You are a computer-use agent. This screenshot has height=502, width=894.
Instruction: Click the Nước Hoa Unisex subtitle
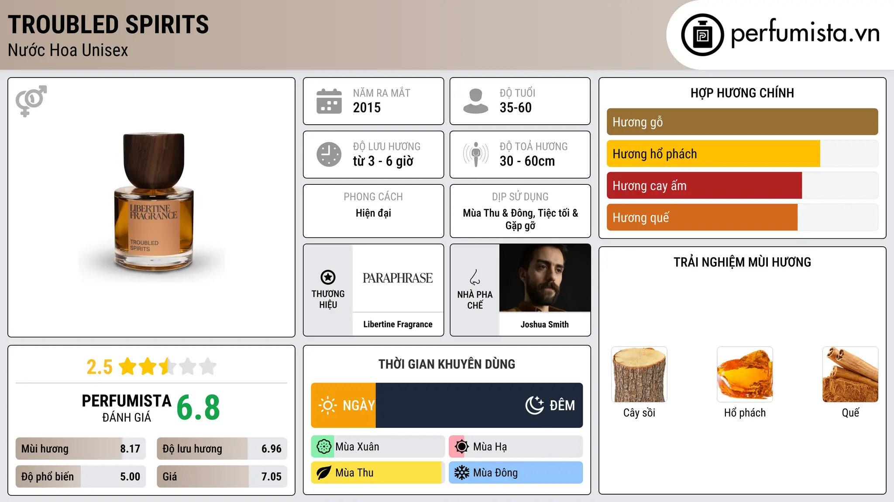click(68, 50)
